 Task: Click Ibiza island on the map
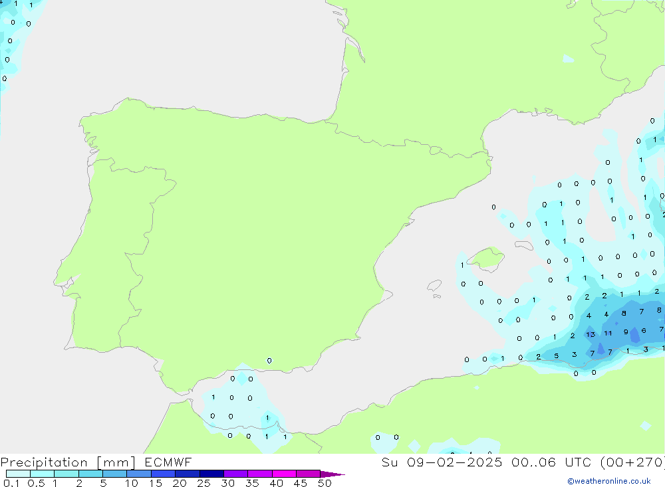pos(434,285)
